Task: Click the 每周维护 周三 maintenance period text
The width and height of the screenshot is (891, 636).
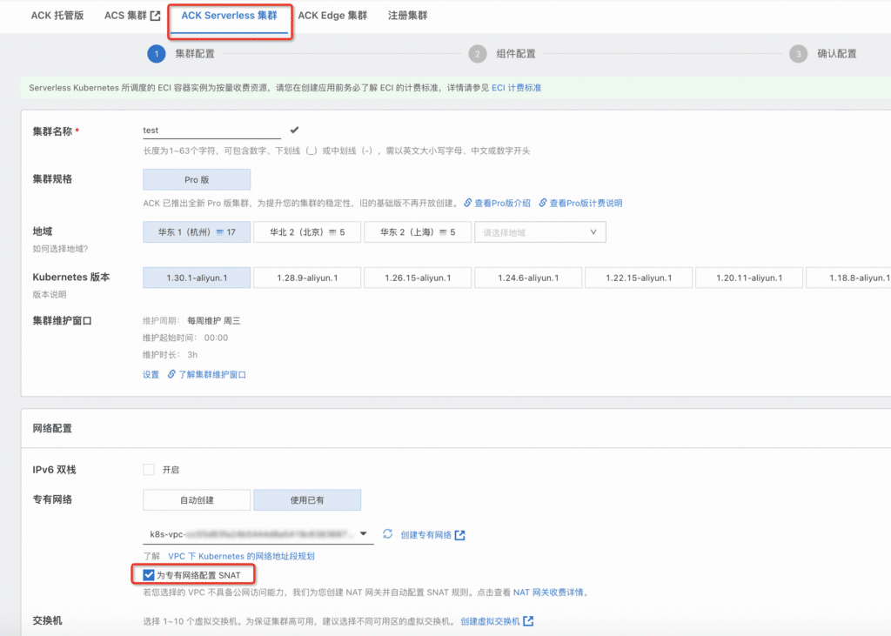Action: coord(214,321)
